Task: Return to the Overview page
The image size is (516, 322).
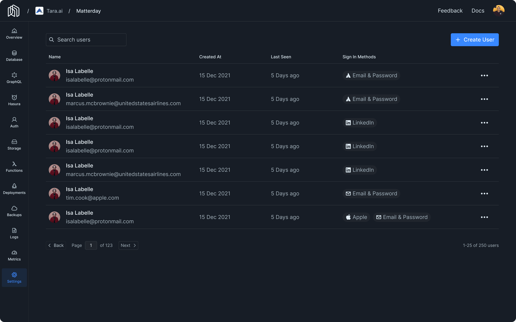Action: tap(14, 34)
